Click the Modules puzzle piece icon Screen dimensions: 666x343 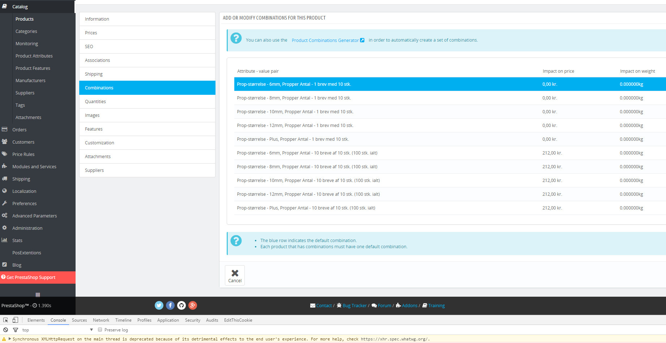click(4, 166)
